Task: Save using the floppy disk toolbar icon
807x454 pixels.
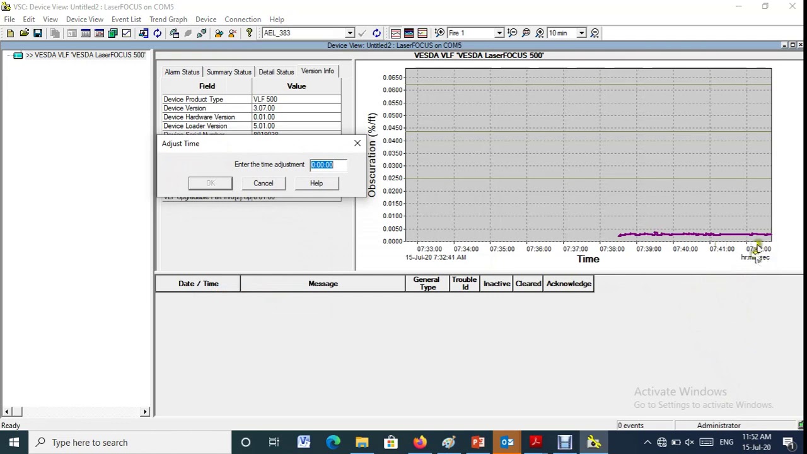Action: click(x=38, y=33)
